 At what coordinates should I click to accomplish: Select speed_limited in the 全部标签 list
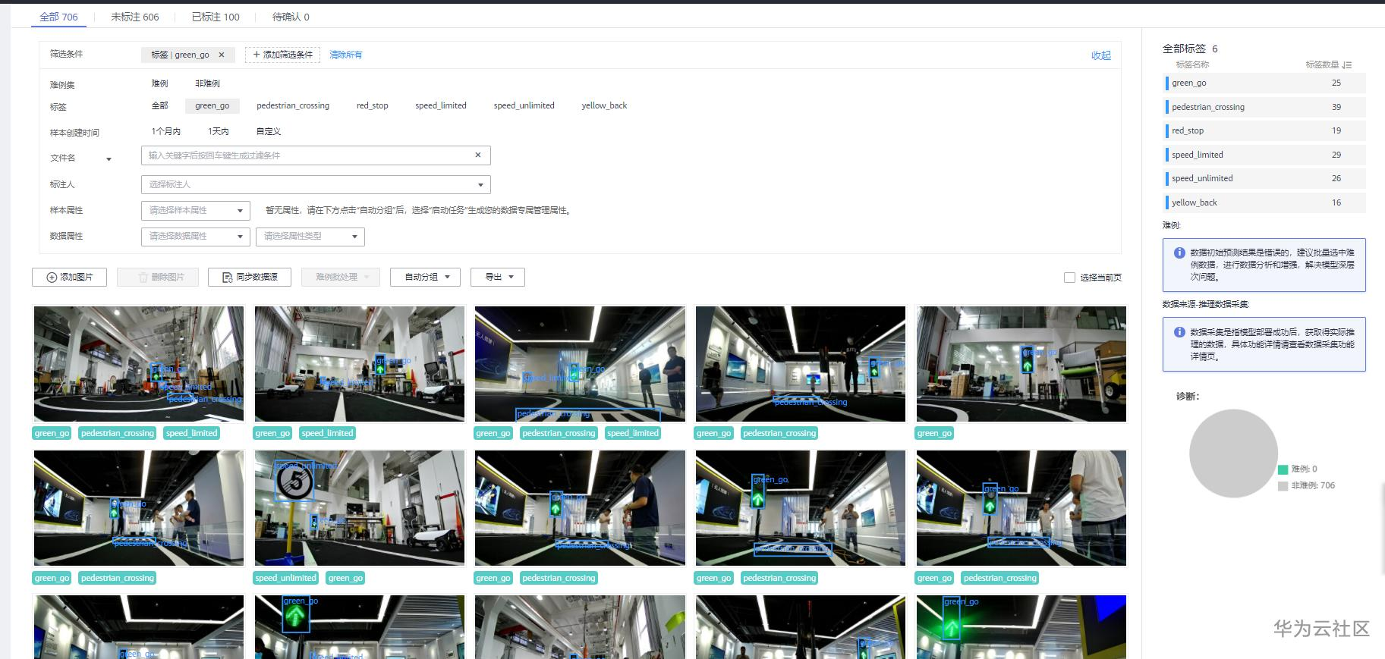(1265, 155)
